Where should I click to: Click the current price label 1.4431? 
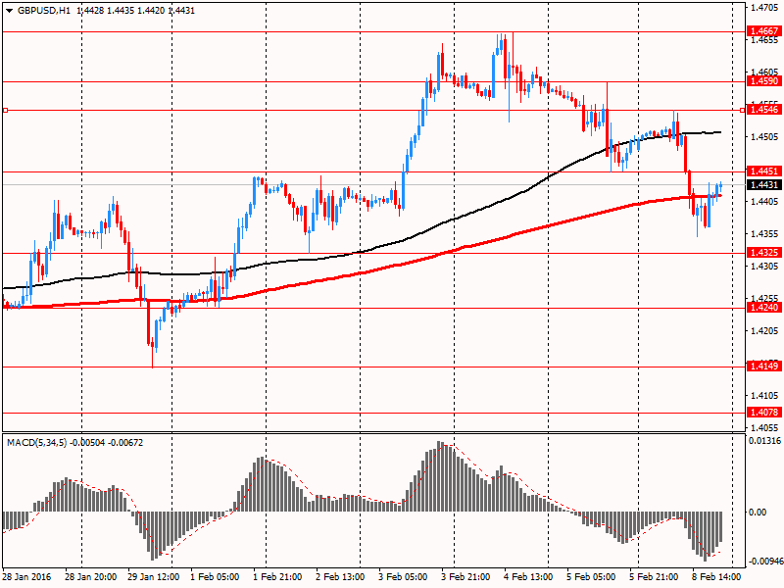pyautogui.click(x=764, y=185)
